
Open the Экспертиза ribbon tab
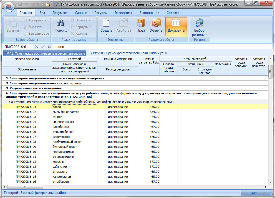(123, 13)
